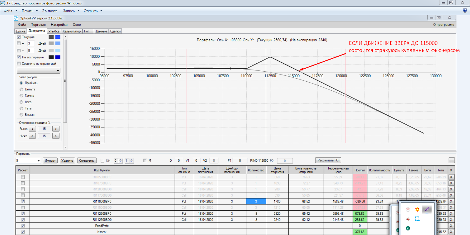Open the 'Открыть' dropdown menu
Screen dimensions: 470x235
93,11
